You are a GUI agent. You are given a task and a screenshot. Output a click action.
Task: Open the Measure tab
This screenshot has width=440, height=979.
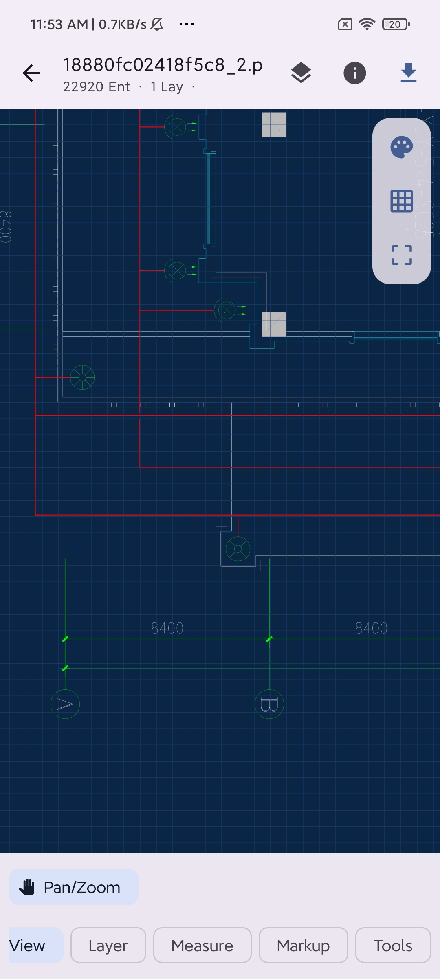point(202,945)
